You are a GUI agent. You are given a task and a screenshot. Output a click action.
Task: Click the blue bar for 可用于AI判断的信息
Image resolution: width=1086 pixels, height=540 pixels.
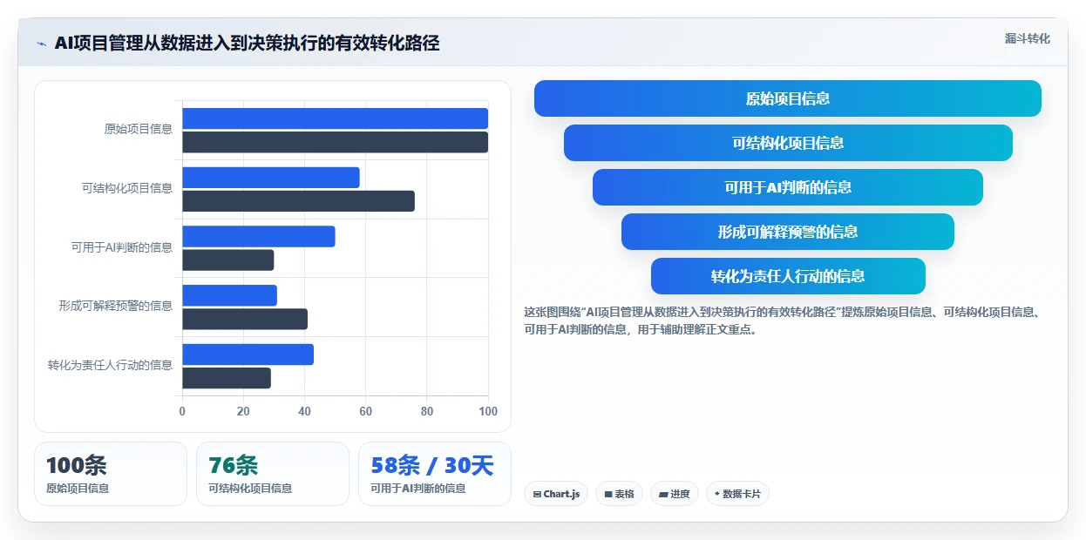pyautogui.click(x=259, y=236)
